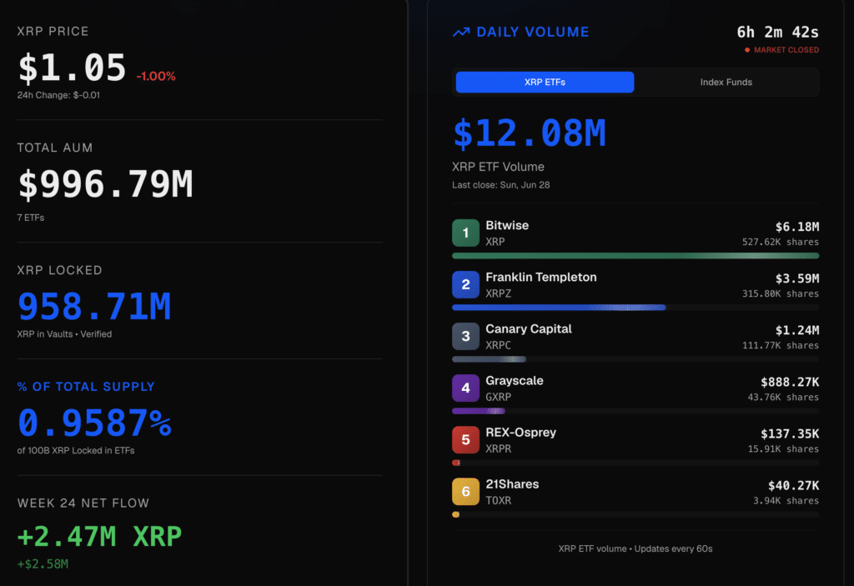854x586 pixels.
Task: Click the -1.00% price change
Action: pyautogui.click(x=156, y=76)
